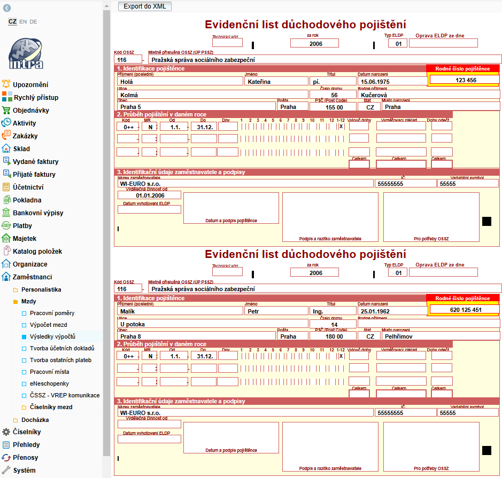The width and height of the screenshot is (502, 478).
Task: Open eNeschopenky link in sidebar
Action: pyautogui.click(x=49, y=383)
